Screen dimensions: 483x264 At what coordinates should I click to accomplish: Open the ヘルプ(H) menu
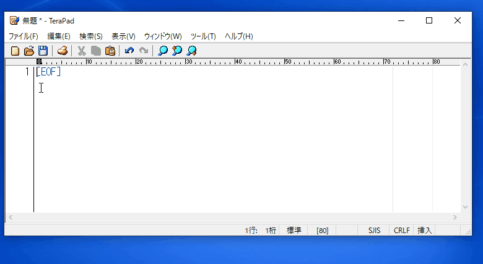click(239, 36)
